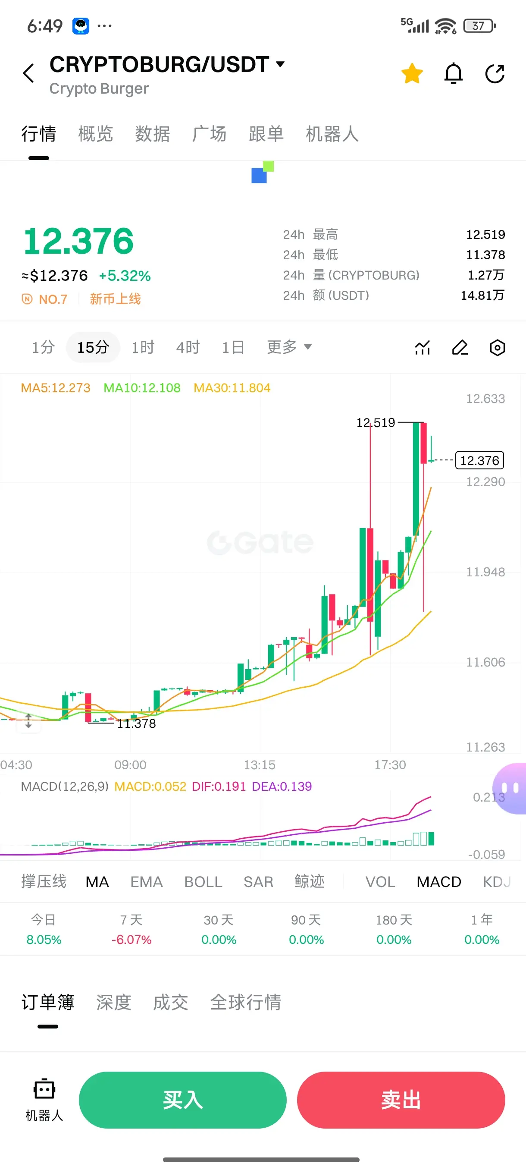Tap the 7天 -6.07% change

(x=131, y=930)
